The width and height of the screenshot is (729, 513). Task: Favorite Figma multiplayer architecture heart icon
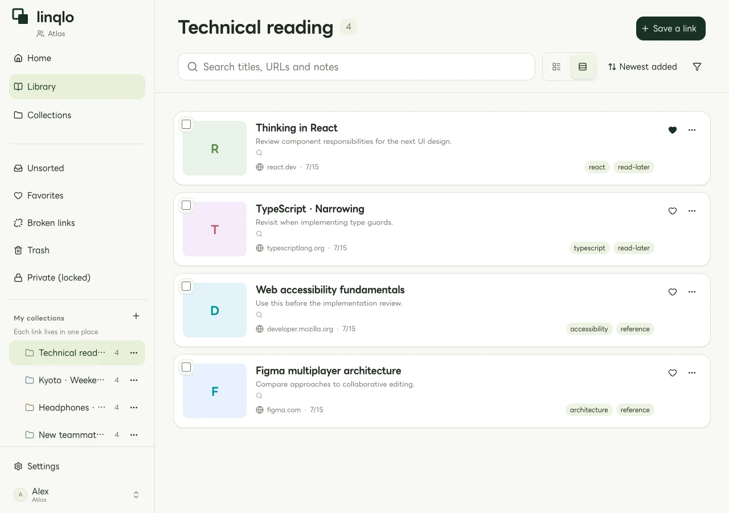pyautogui.click(x=673, y=373)
